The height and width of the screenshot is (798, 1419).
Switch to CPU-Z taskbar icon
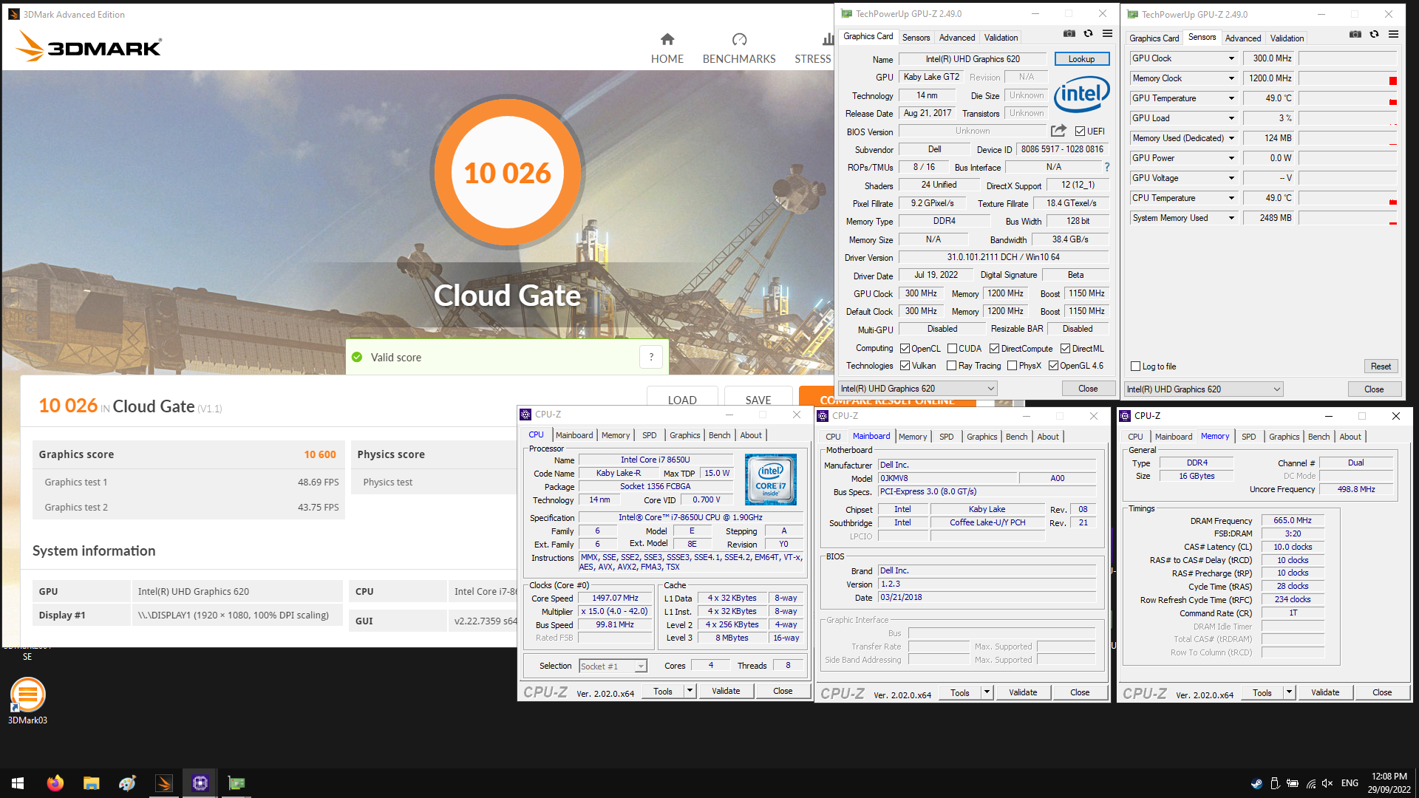tap(200, 783)
